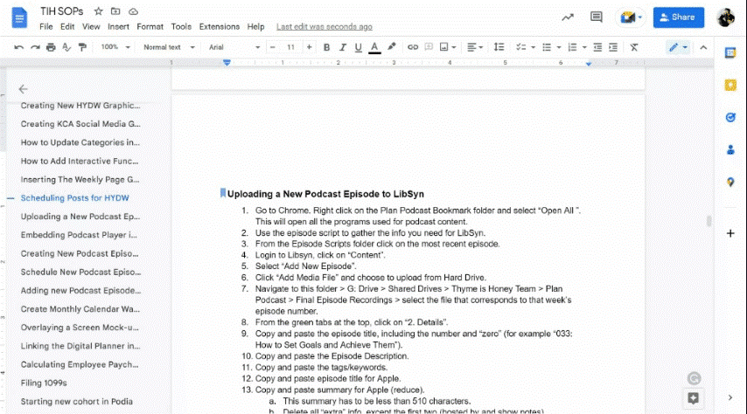Open the Normal text style dropdown
This screenshot has width=747, height=414.
(x=166, y=47)
